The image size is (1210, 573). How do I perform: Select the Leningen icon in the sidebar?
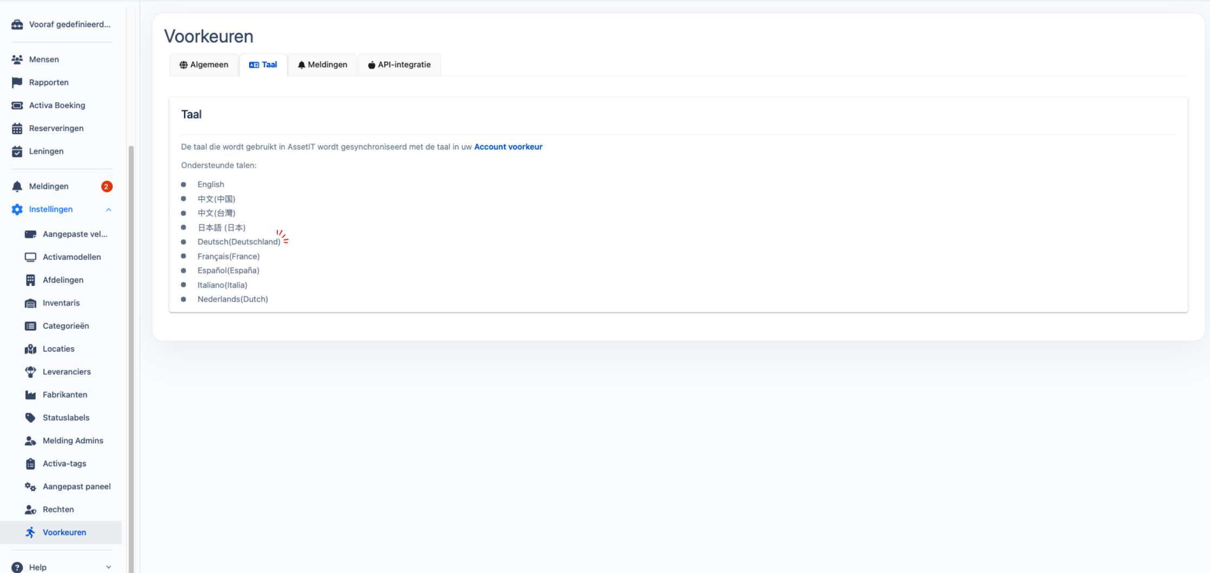tap(17, 151)
